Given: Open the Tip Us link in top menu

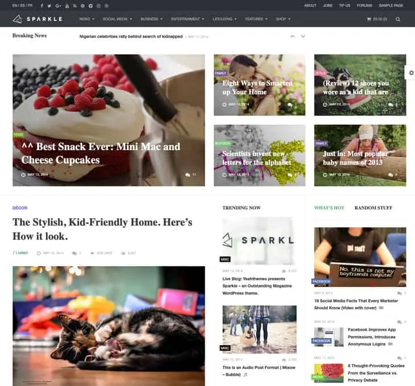Looking at the screenshot, I should (x=345, y=6).
